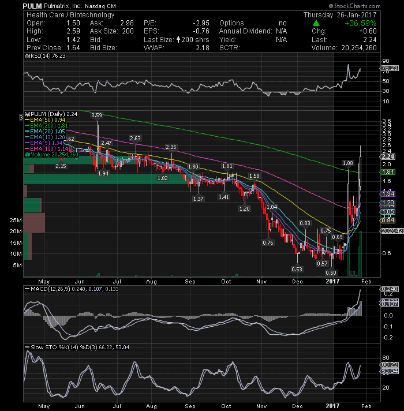Click the PULM ticker symbol in header
The width and height of the screenshot is (404, 411).
(x=32, y=6)
